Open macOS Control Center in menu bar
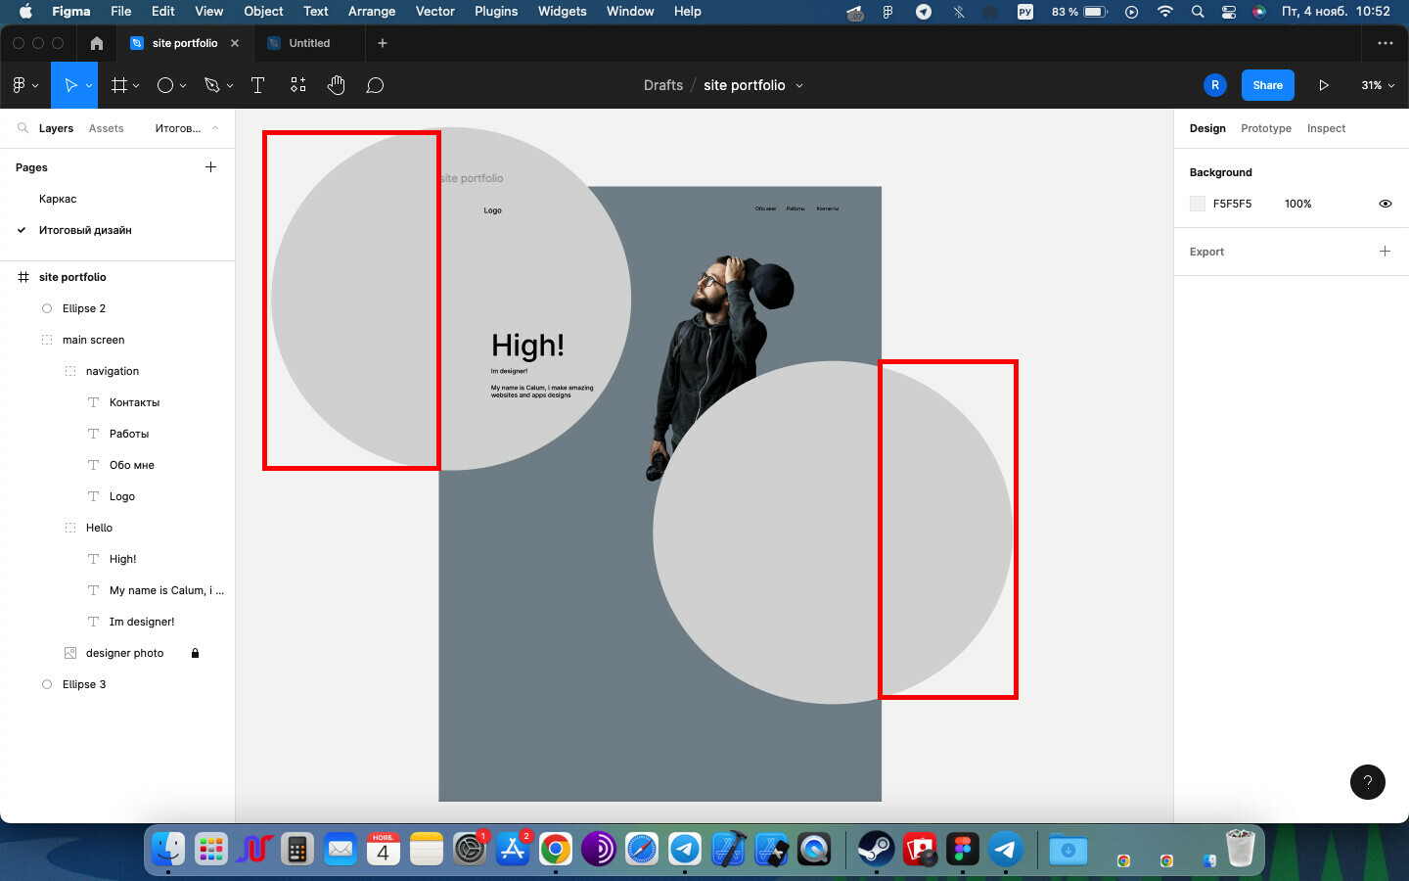Screen dimensions: 1409x881 pos(1229,12)
